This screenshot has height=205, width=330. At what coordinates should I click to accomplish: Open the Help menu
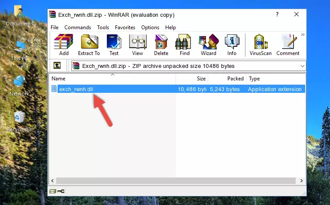(x=170, y=28)
